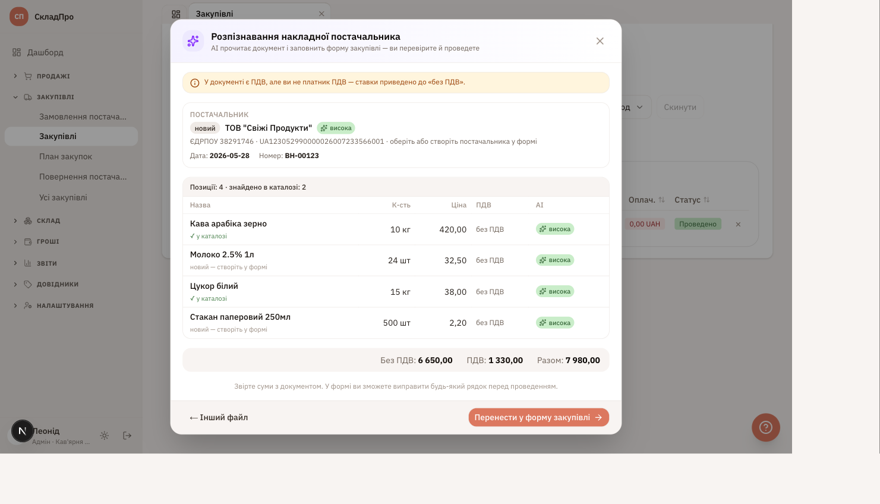
Task: Click the dashboard grid icon beside Дашборд
Action: coord(17,52)
